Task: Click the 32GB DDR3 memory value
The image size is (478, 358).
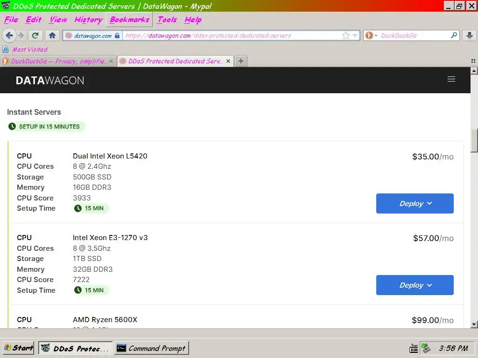Action: [93, 269]
